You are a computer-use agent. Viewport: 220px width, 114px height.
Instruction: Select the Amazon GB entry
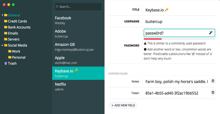click(78, 47)
